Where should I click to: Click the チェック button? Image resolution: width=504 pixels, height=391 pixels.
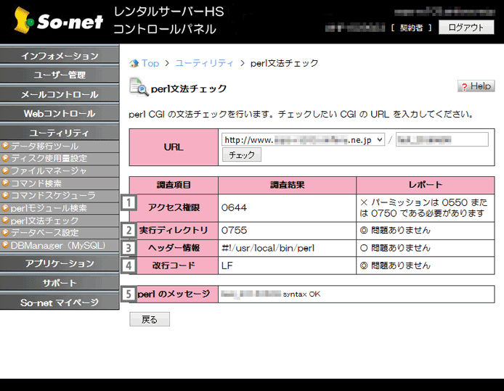pyautogui.click(x=242, y=155)
